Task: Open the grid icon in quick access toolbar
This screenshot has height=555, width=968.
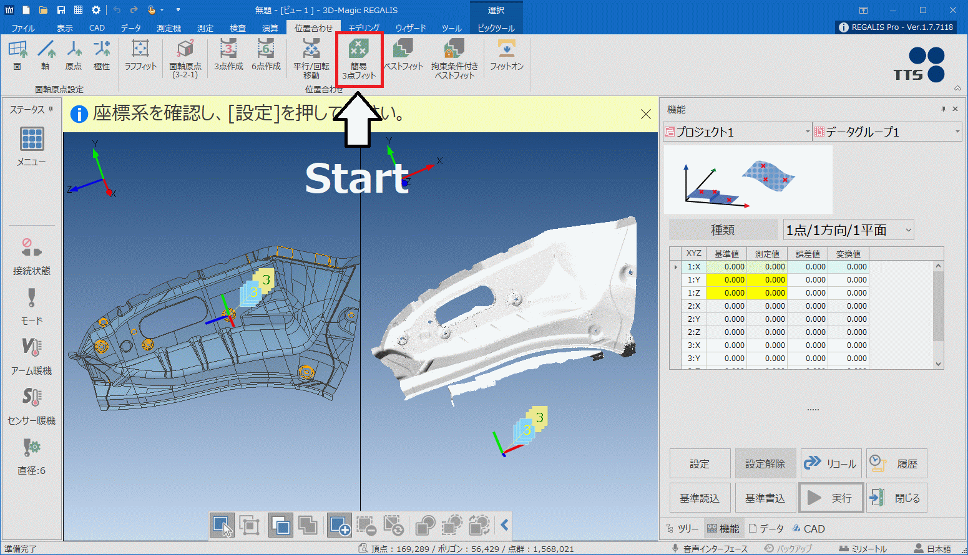Action: [x=78, y=10]
